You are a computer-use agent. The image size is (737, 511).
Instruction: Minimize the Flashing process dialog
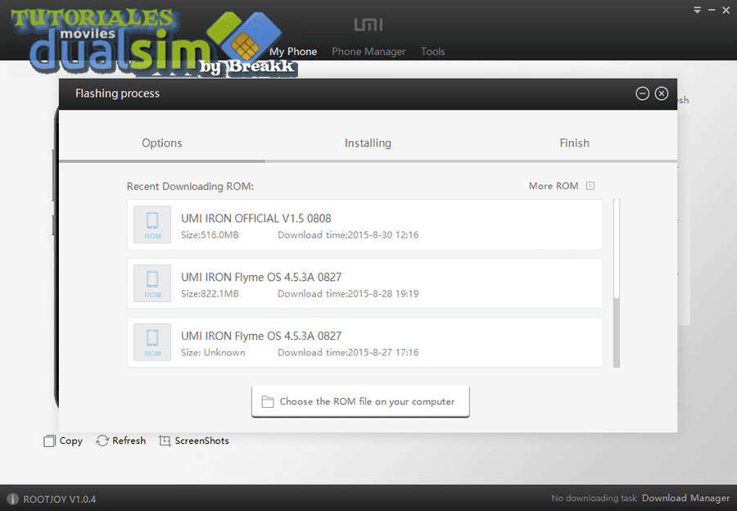(643, 93)
